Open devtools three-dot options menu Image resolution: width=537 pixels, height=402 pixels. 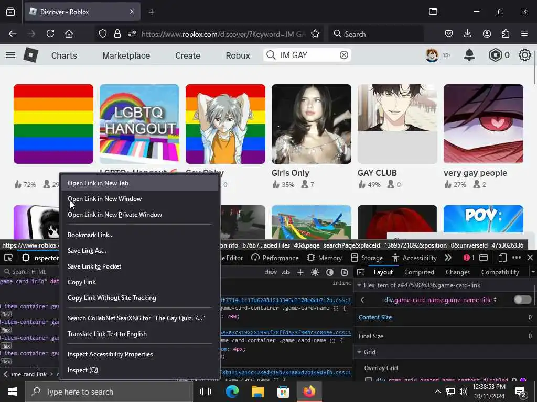[517, 258]
